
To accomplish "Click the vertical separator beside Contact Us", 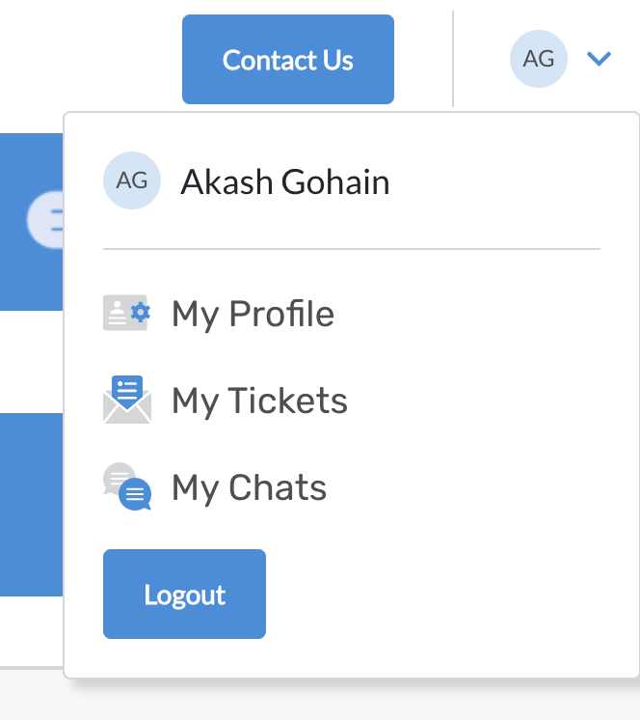I will coord(453,59).
